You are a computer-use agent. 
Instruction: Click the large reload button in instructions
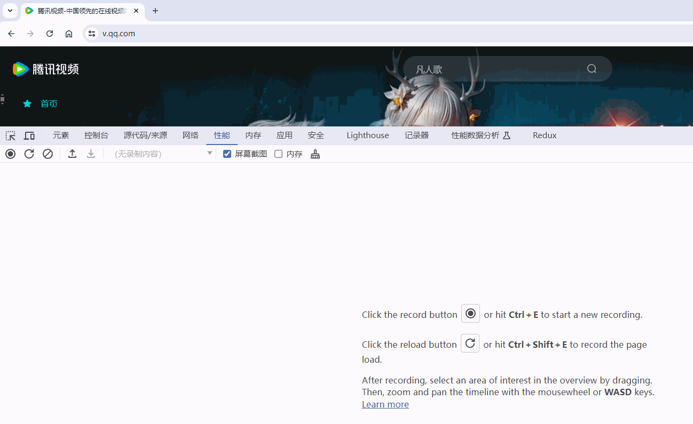pyautogui.click(x=470, y=343)
